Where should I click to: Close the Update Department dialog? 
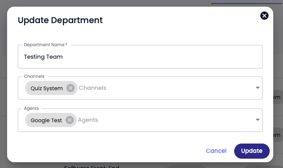(264, 16)
